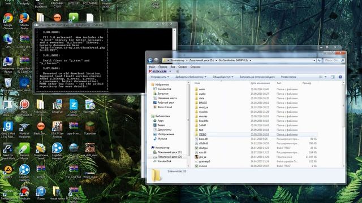Click Записать на оптический диск

pos(257,77)
